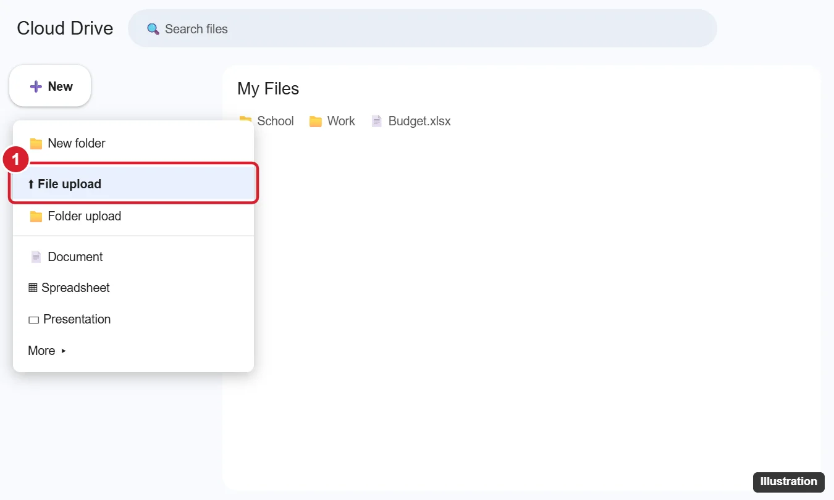
Task: Click the My Files heading
Action: pos(268,89)
